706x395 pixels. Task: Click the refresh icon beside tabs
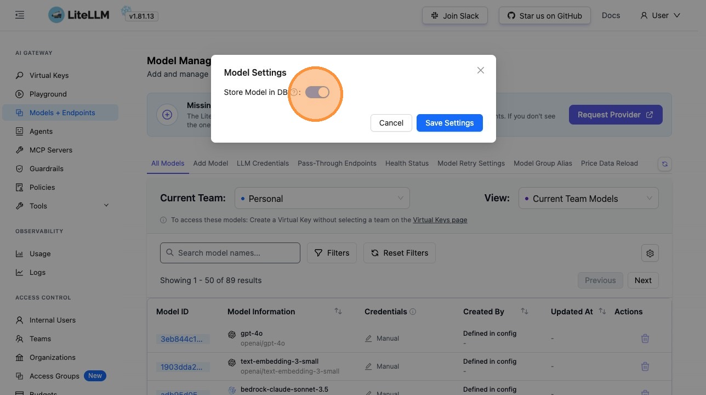pos(665,163)
